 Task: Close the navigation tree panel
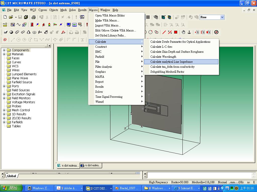[49, 45]
